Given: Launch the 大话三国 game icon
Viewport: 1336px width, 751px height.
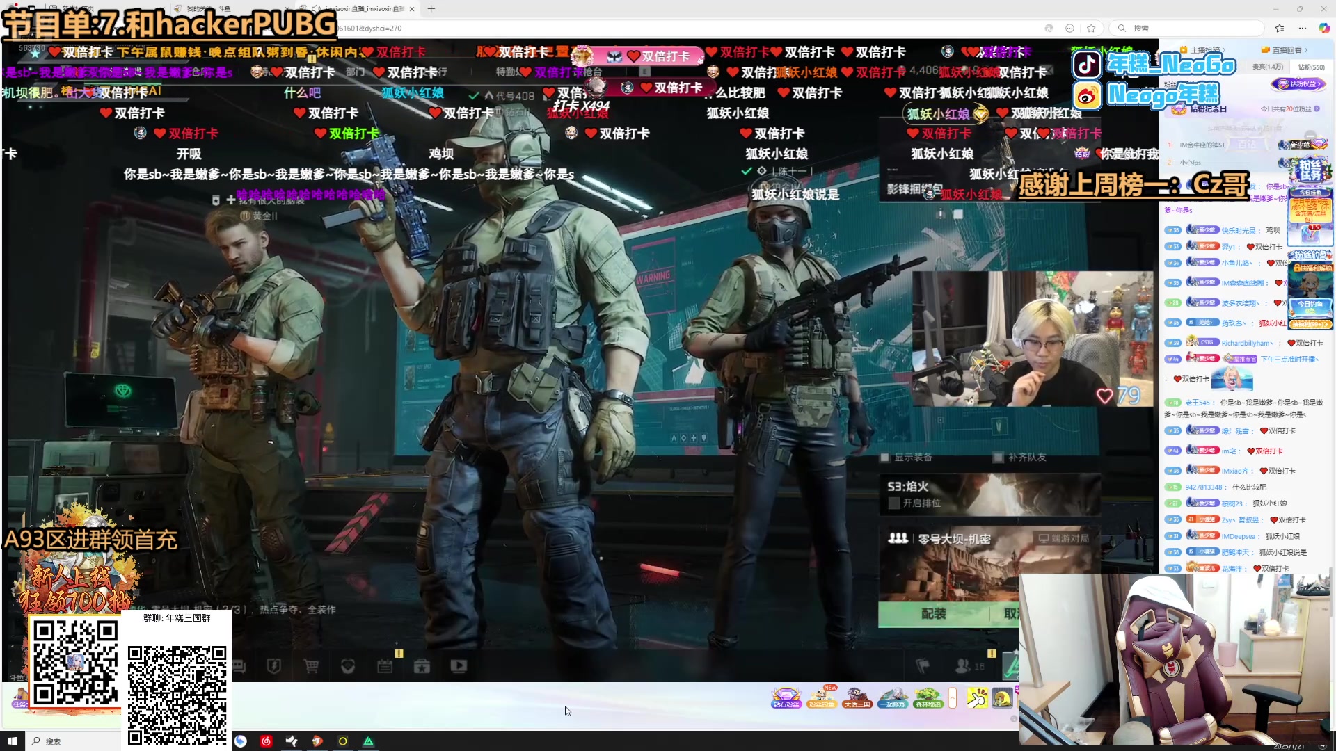Looking at the screenshot, I should (x=857, y=697).
